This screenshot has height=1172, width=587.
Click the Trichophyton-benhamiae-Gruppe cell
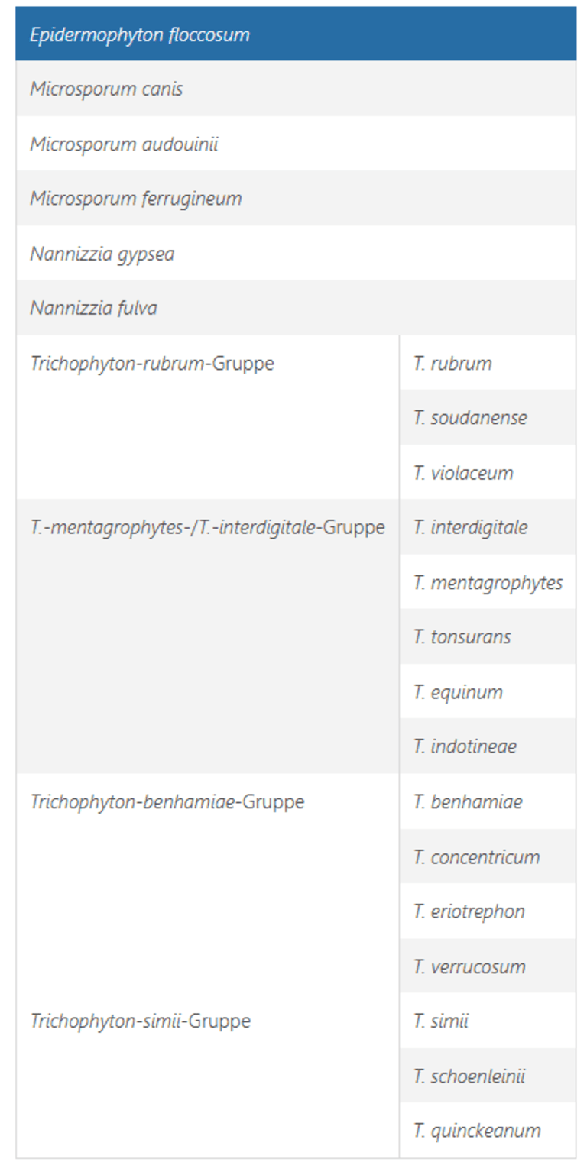point(167,801)
